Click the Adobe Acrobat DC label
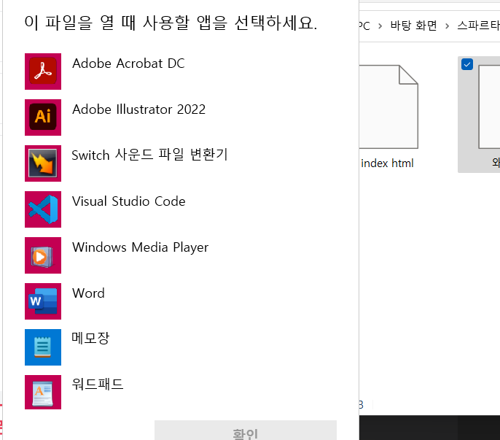The height and width of the screenshot is (440, 500). tap(128, 63)
